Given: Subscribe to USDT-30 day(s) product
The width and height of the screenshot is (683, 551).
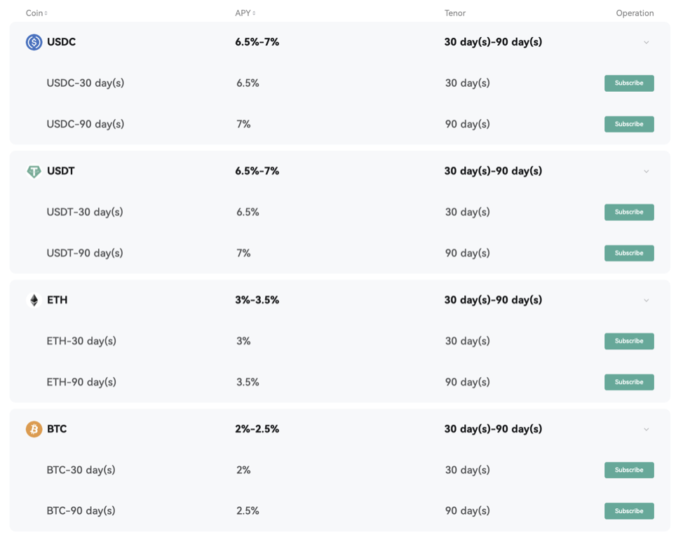Looking at the screenshot, I should (x=629, y=212).
